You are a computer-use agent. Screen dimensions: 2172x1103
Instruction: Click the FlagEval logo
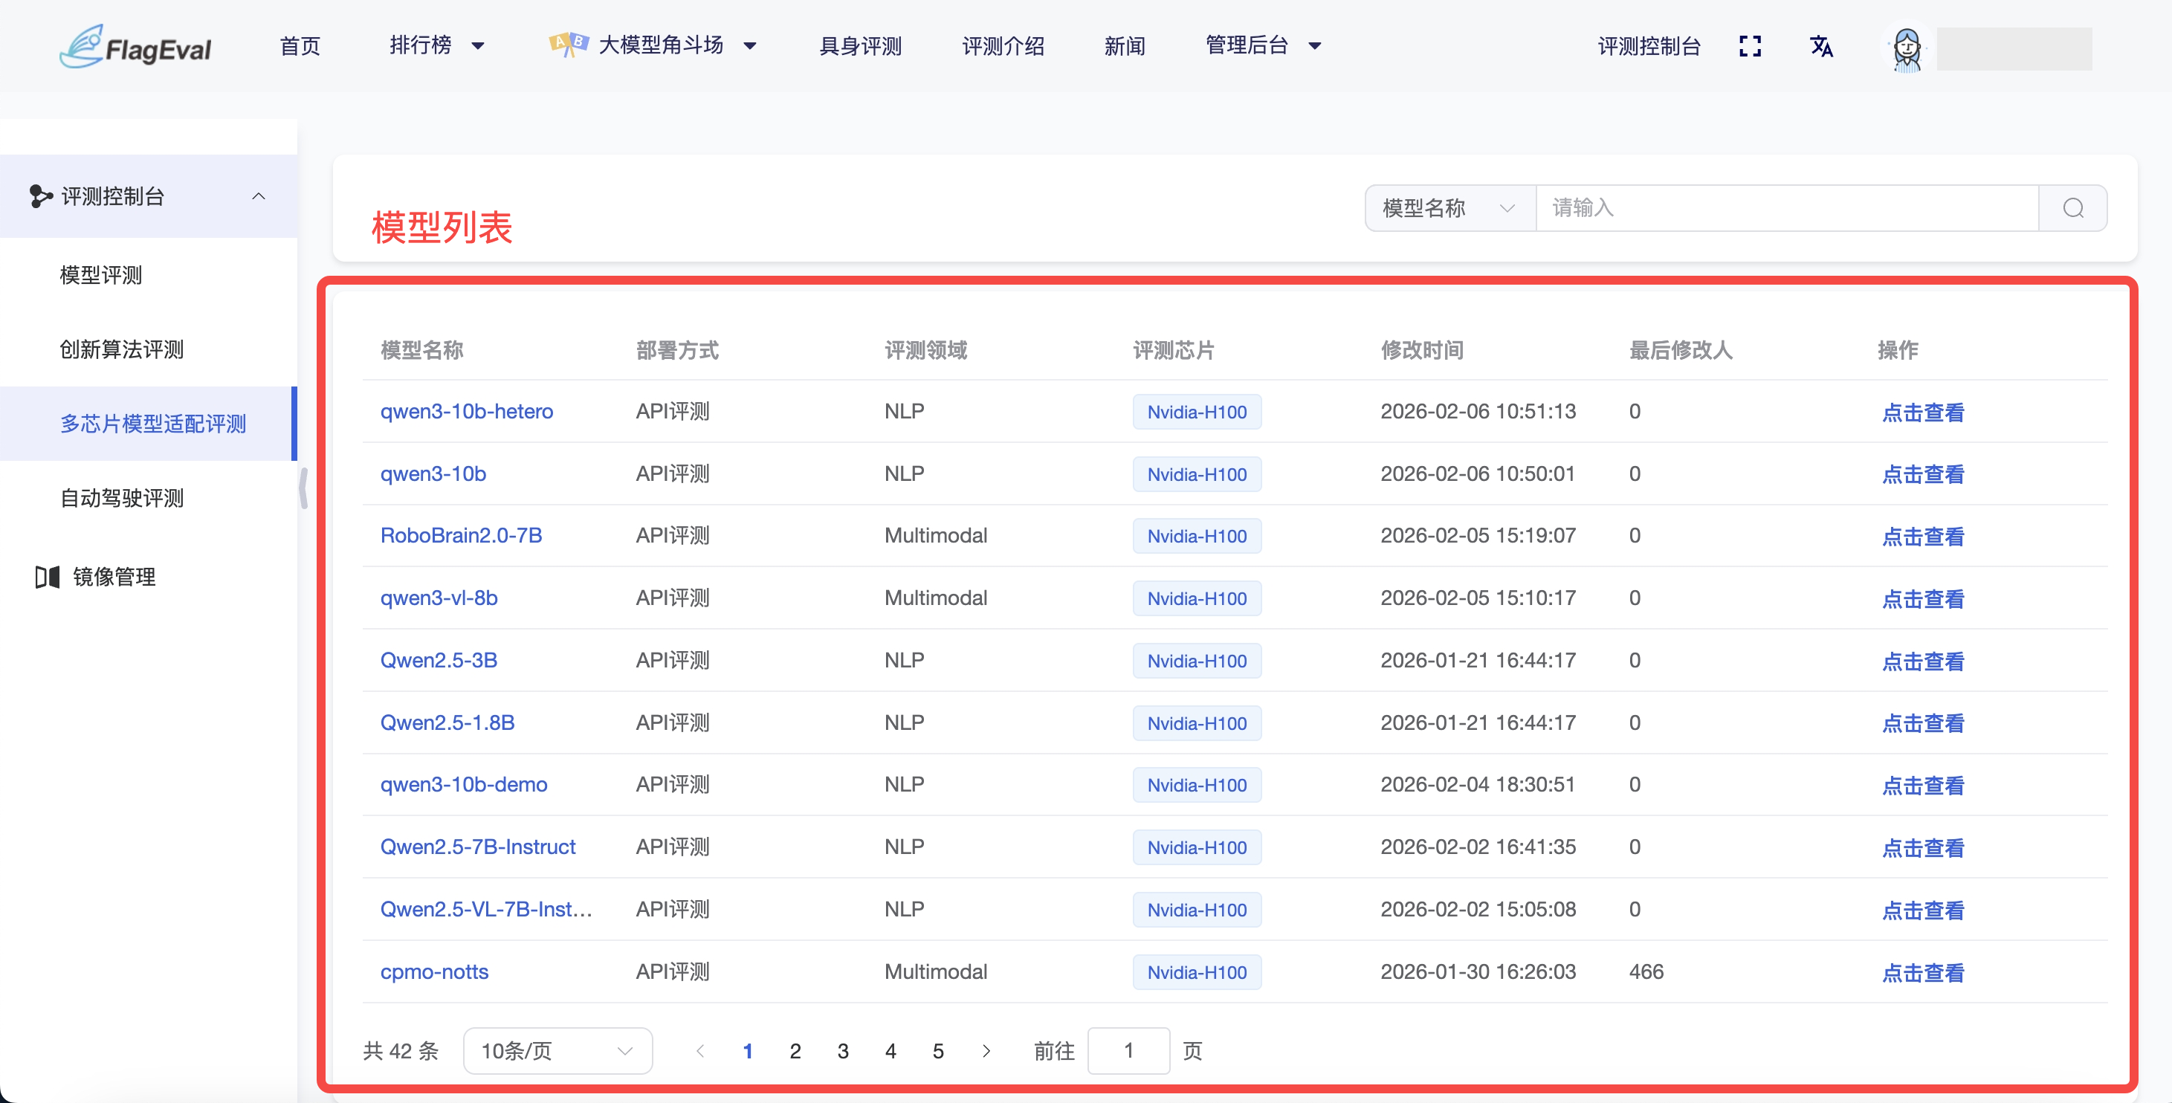point(135,46)
